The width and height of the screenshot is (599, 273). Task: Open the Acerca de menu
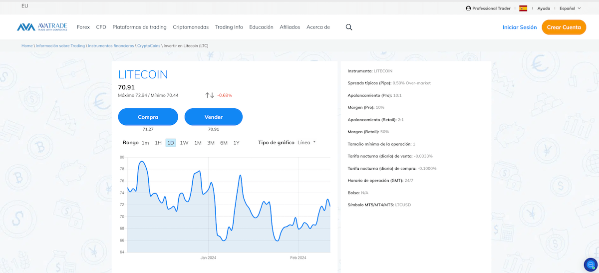[318, 27]
